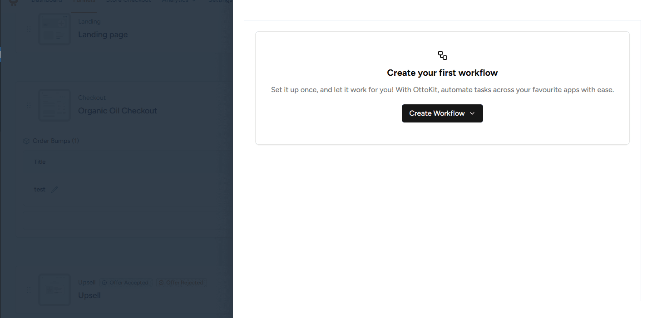Open the "Organic Oil Checkout" step title
The width and height of the screenshot is (652, 318).
[x=118, y=111]
